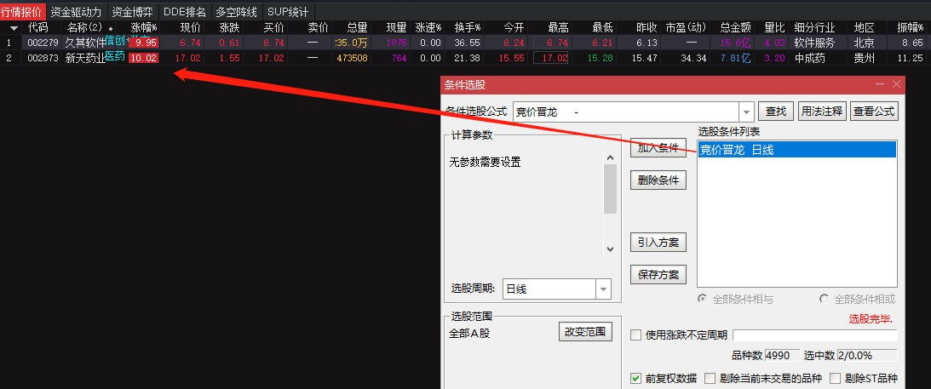
Task: Click the 无参数需要设置 text
Action: coord(486,162)
